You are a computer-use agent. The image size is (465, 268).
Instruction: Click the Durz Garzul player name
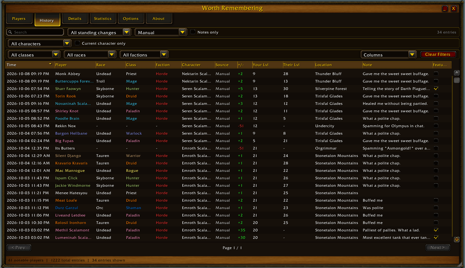(66, 208)
